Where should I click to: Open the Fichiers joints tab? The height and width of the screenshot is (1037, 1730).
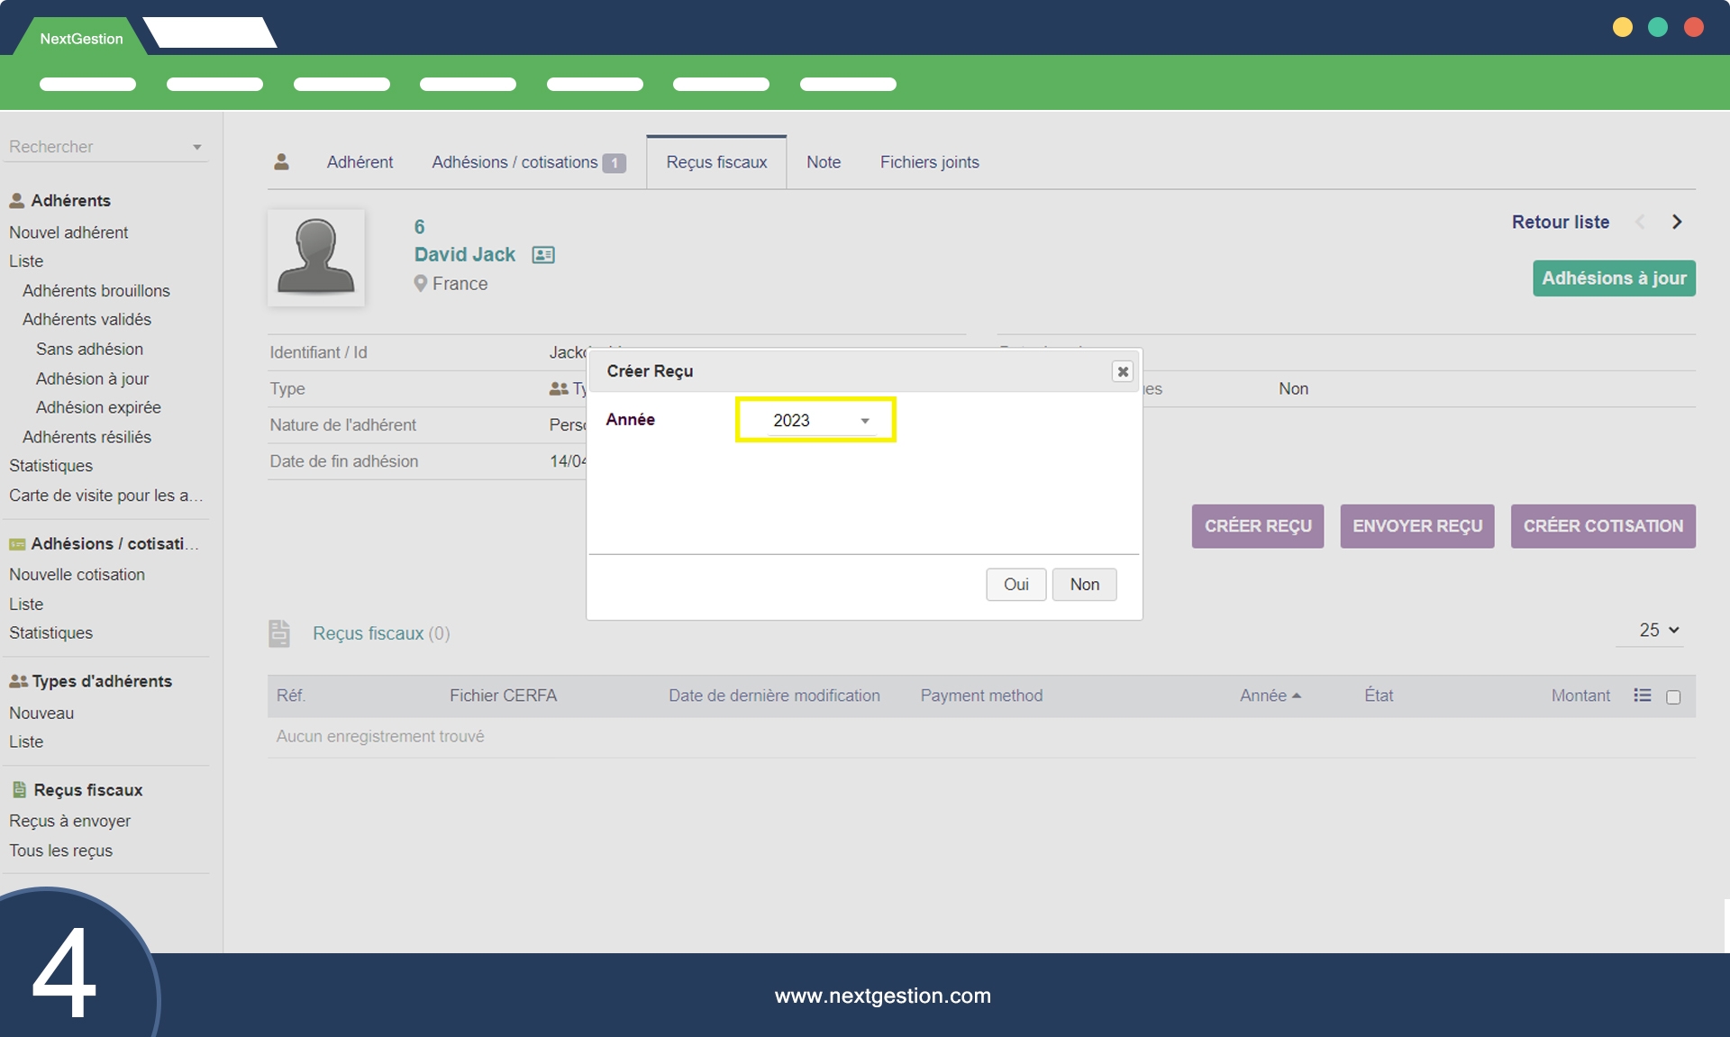pos(929,162)
